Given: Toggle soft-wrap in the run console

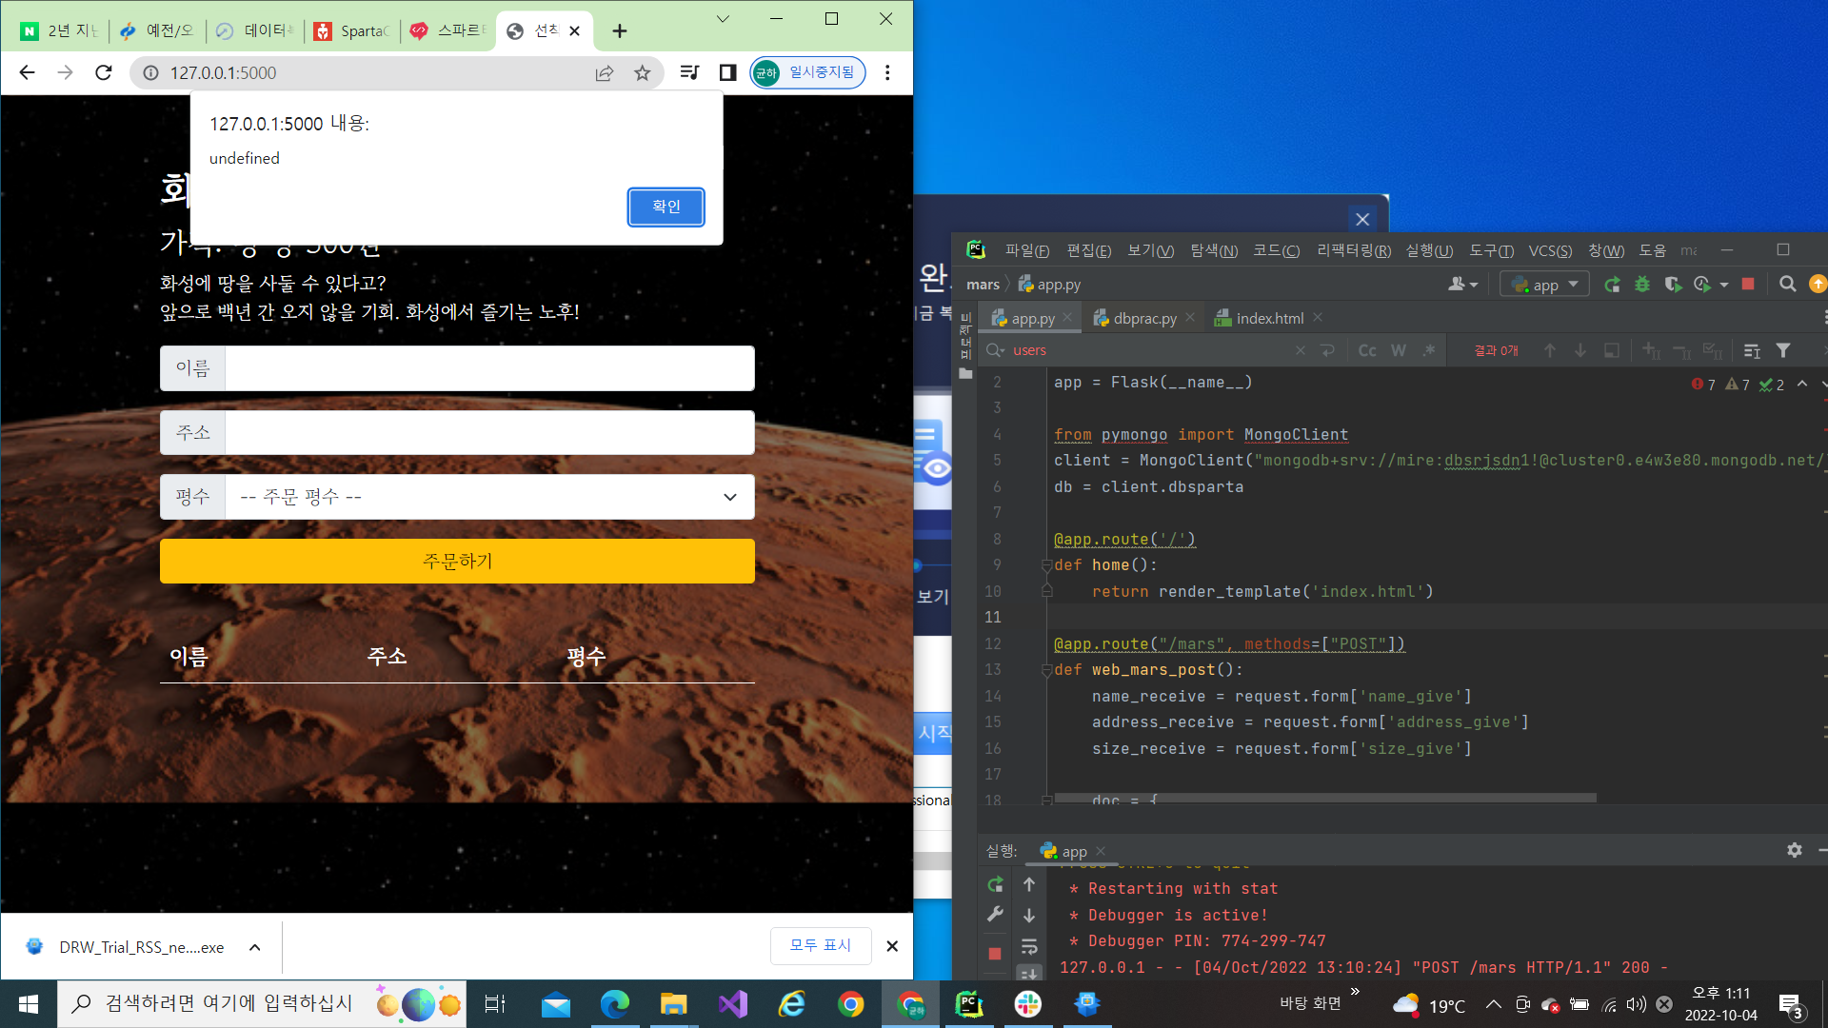Looking at the screenshot, I should [x=1029, y=947].
